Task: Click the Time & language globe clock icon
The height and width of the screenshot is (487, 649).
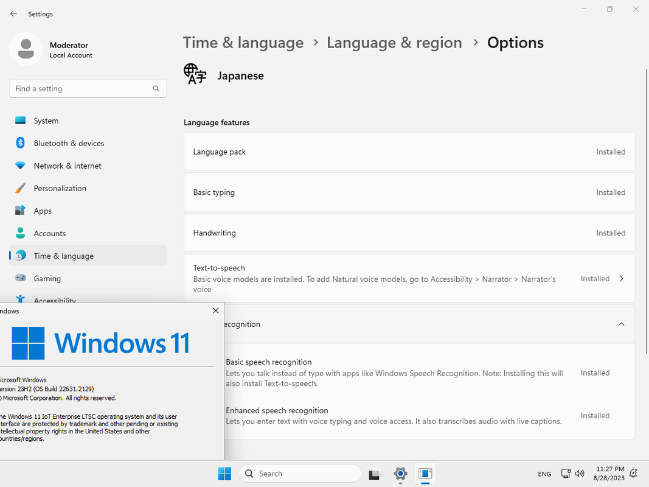Action: (20, 256)
